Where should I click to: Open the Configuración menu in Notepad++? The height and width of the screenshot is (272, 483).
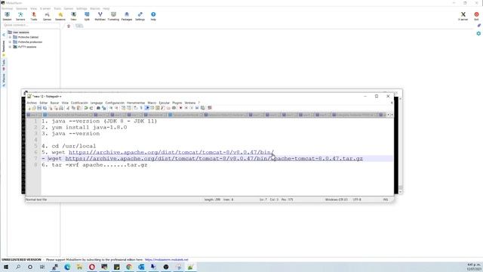115,103
